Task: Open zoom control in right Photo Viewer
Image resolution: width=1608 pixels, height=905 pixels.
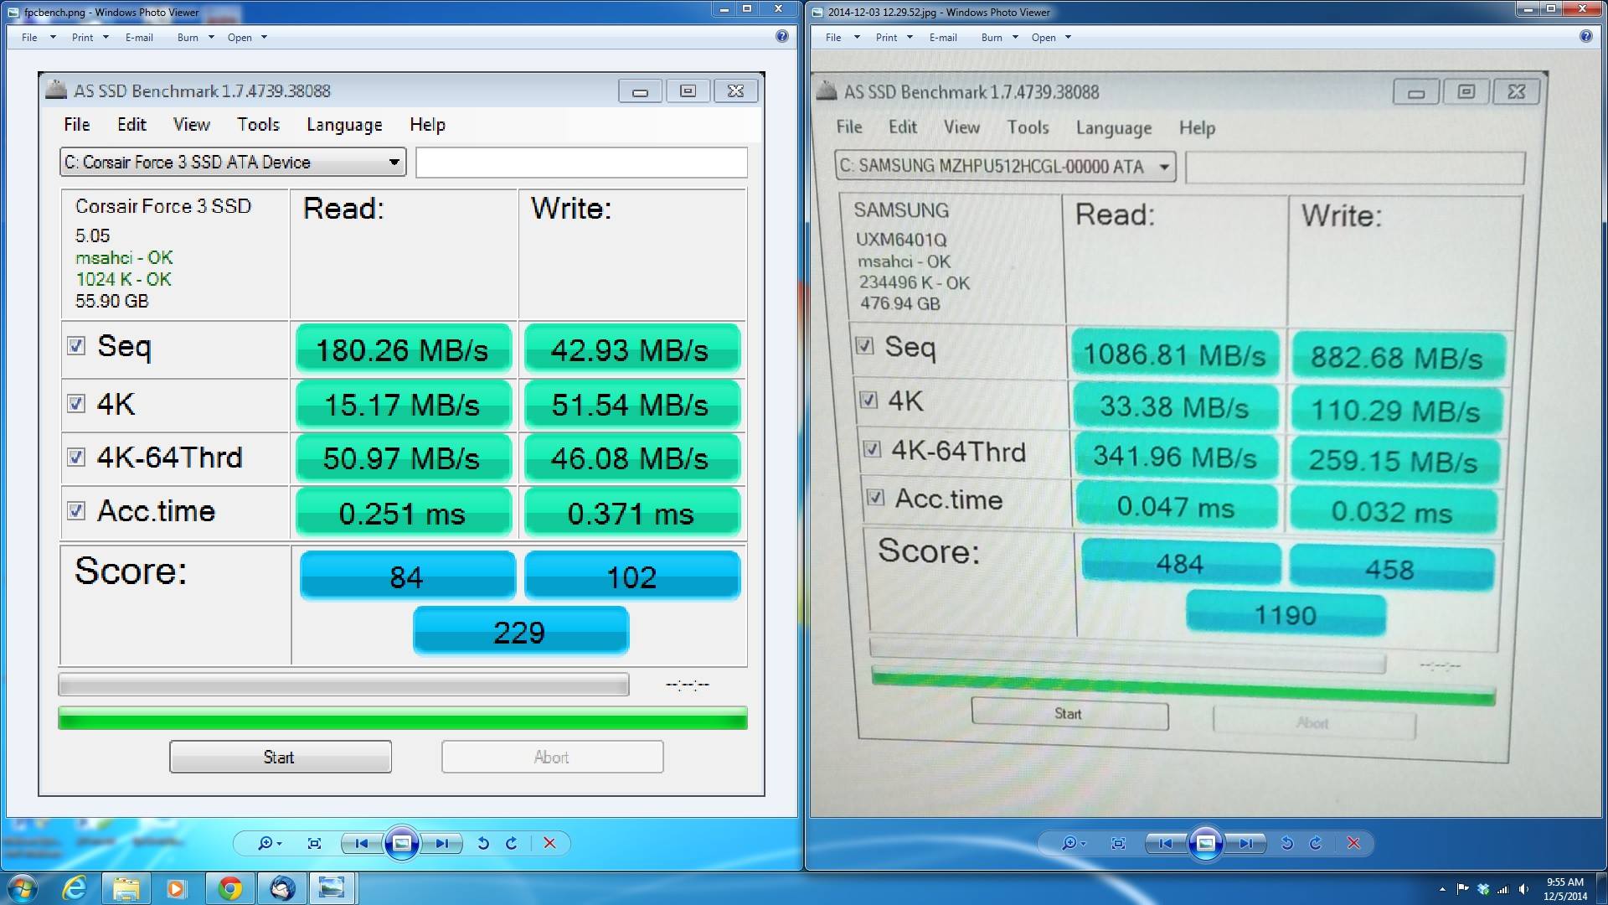Action: click(x=1073, y=843)
